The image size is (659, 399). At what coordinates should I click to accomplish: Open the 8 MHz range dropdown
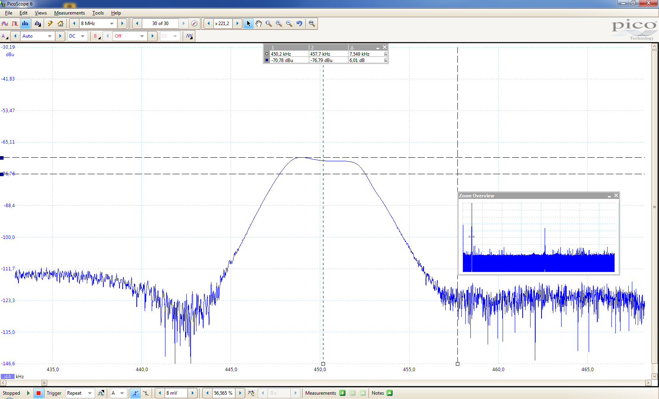(x=112, y=24)
